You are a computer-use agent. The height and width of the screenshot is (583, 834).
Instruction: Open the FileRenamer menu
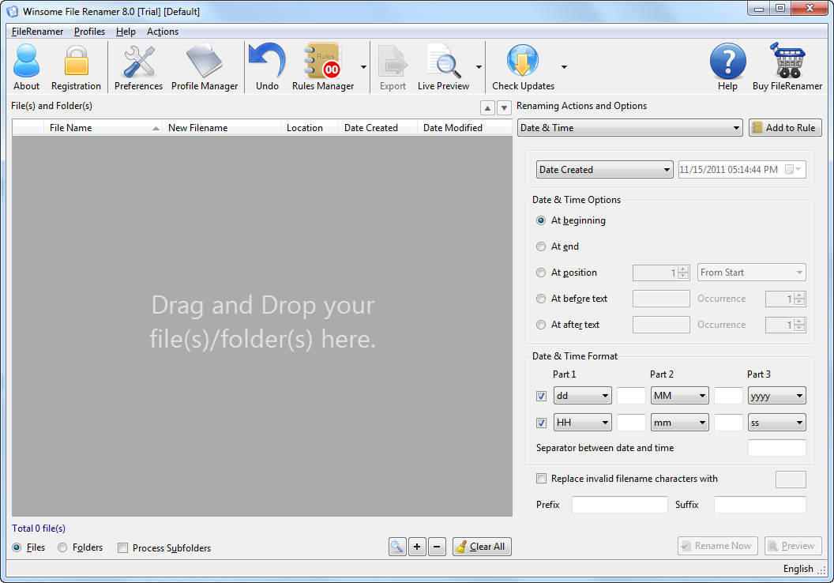click(x=37, y=32)
